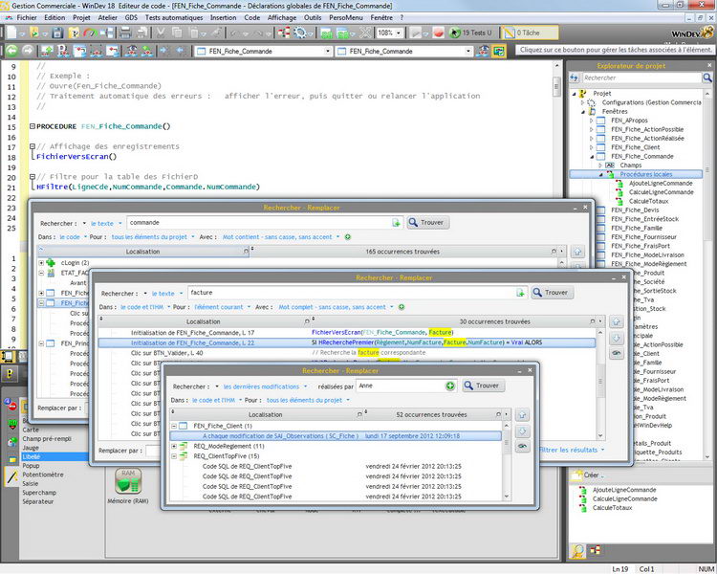Open the 'Mot complet - sans casse, sans accent' dropdown
This screenshot has width=717, height=574.
tap(336, 307)
